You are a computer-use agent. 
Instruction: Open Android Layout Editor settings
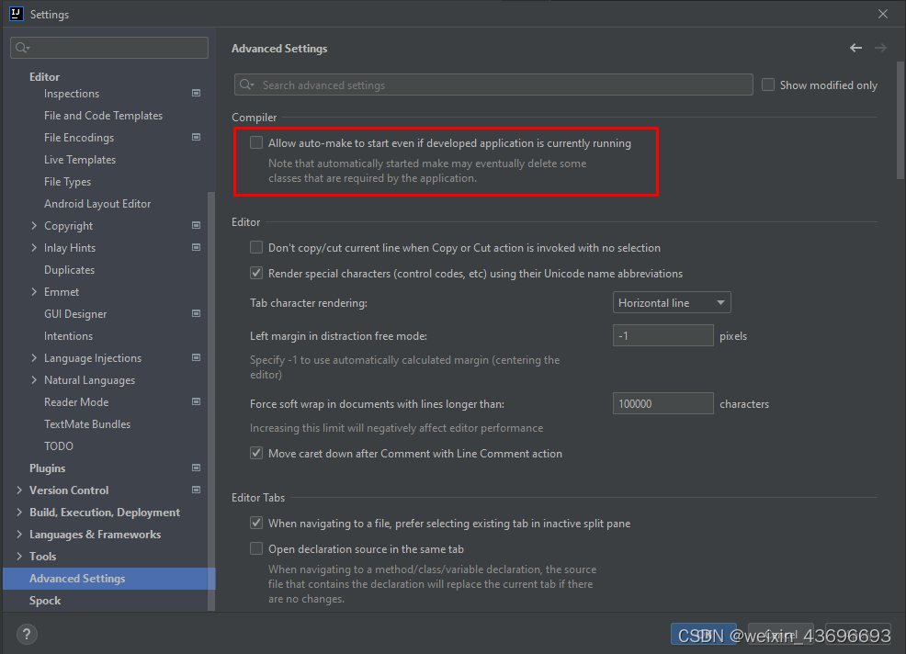[x=97, y=203]
